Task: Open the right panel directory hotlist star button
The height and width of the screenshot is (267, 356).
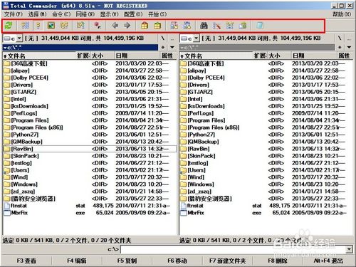Action: tap(340, 47)
